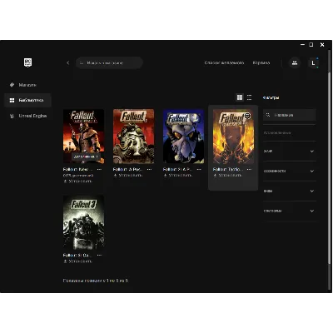The height and width of the screenshot is (333, 333).
Task: Open the friends icon in header
Action: (295, 62)
